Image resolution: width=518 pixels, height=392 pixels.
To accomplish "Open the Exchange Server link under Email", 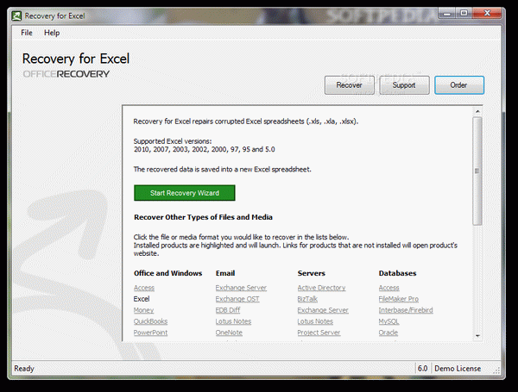I will click(x=241, y=288).
